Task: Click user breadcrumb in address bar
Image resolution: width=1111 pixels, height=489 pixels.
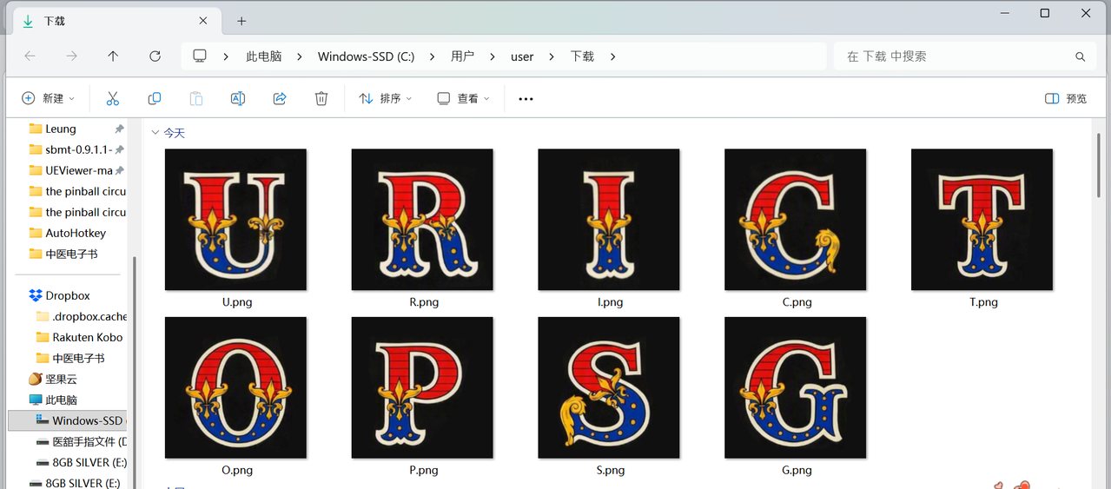Action: [522, 56]
